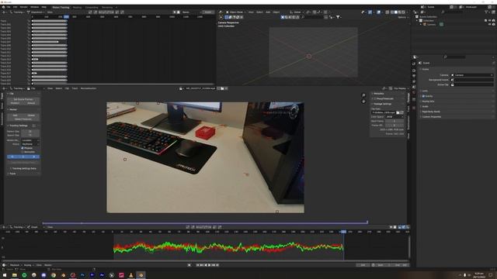Image resolution: width=497 pixels, height=279 pixels.
Task: Jump to the timeline start frame
Action: (198, 265)
